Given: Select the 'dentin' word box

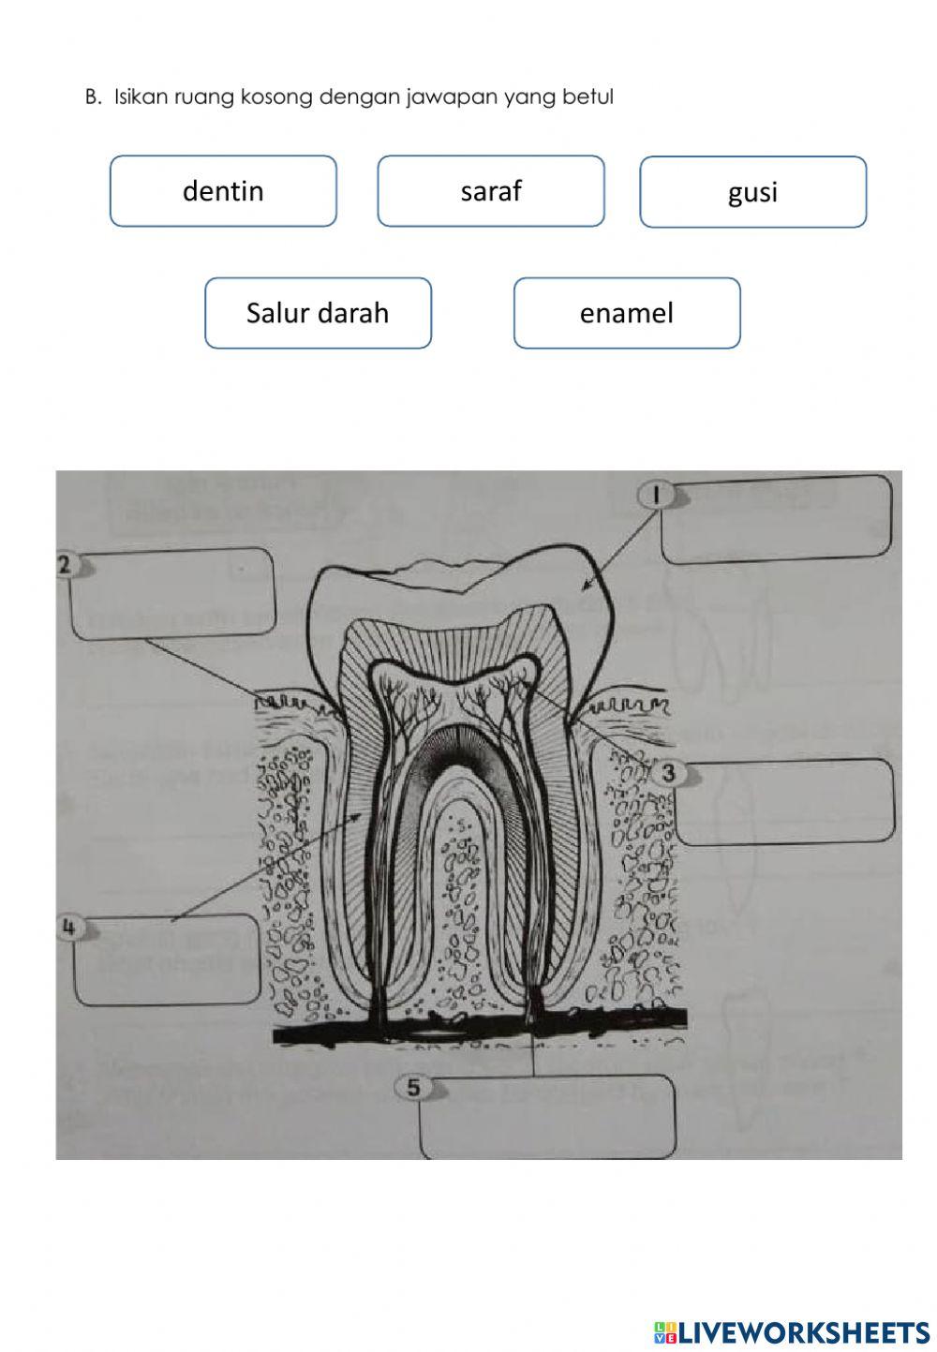Looking at the screenshot, I should pyautogui.click(x=223, y=191).
